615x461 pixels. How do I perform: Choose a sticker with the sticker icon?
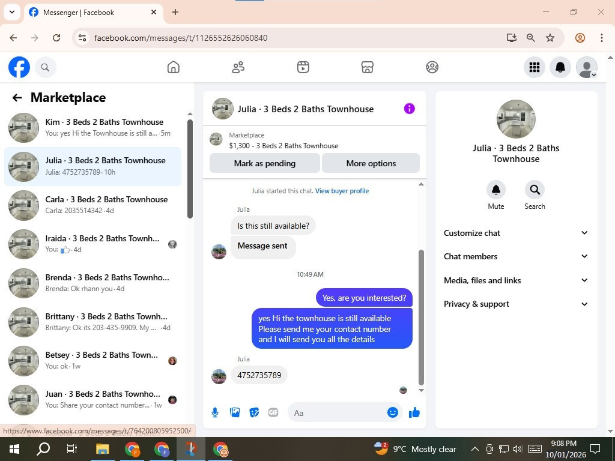coord(254,412)
